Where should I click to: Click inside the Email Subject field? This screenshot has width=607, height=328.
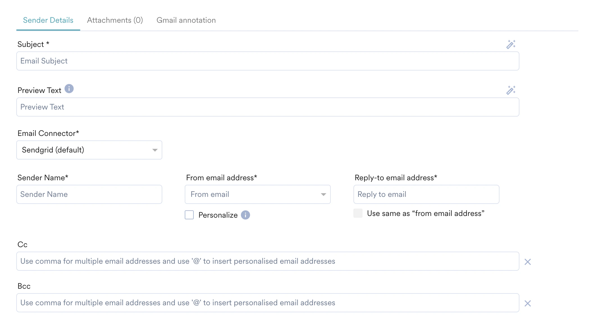[267, 61]
